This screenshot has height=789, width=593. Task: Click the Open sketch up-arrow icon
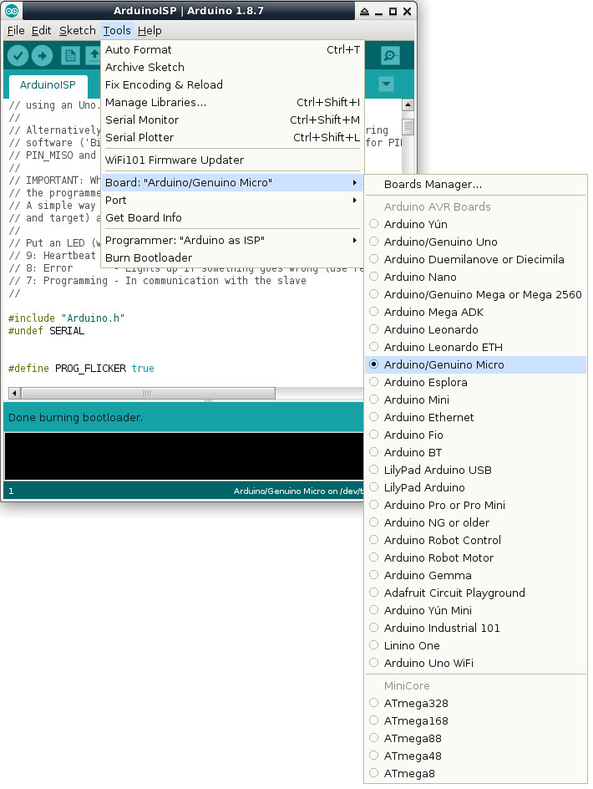(x=94, y=55)
